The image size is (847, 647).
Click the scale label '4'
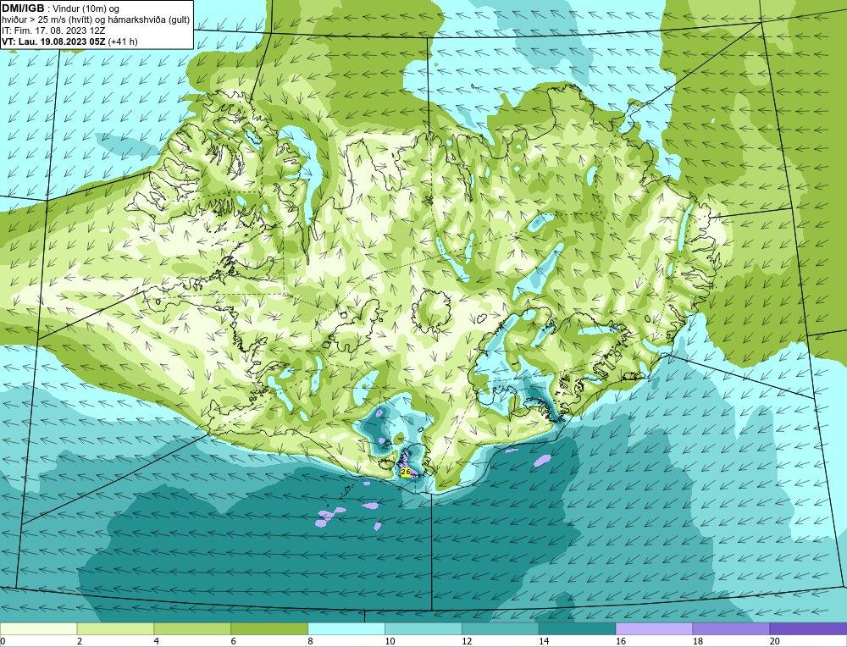tap(157, 641)
